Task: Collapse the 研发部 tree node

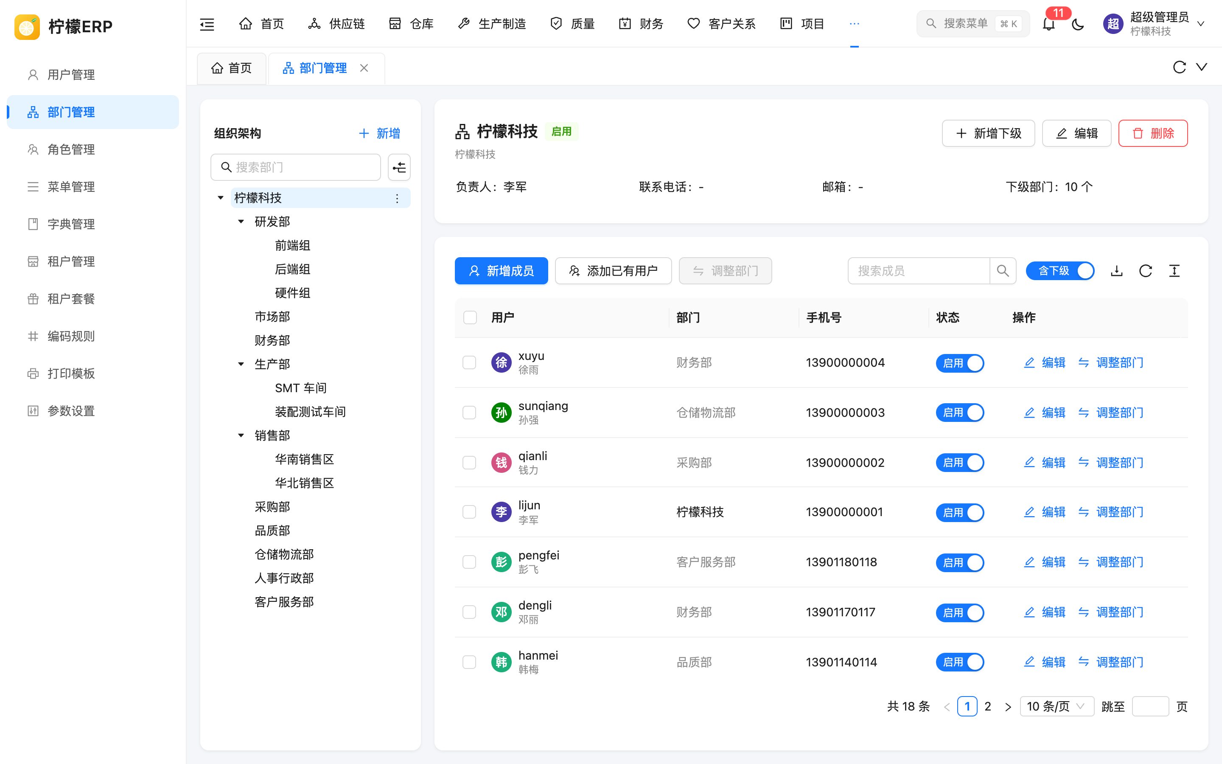Action: pyautogui.click(x=241, y=222)
